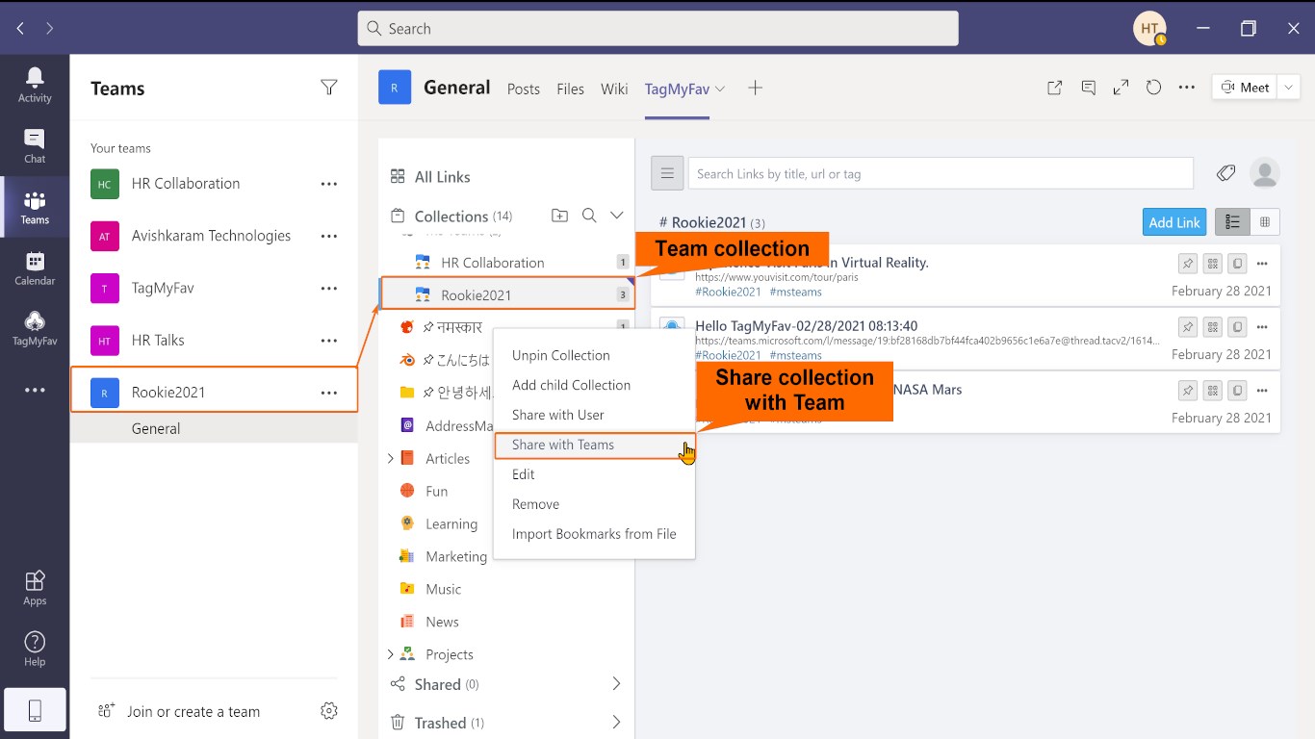Start a meeting with Meet button
This screenshot has height=739, width=1315.
[x=1245, y=88]
